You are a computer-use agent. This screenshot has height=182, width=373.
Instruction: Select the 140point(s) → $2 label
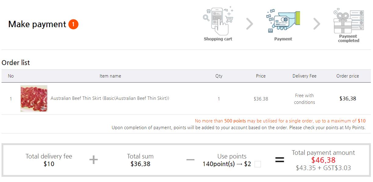tap(227, 164)
